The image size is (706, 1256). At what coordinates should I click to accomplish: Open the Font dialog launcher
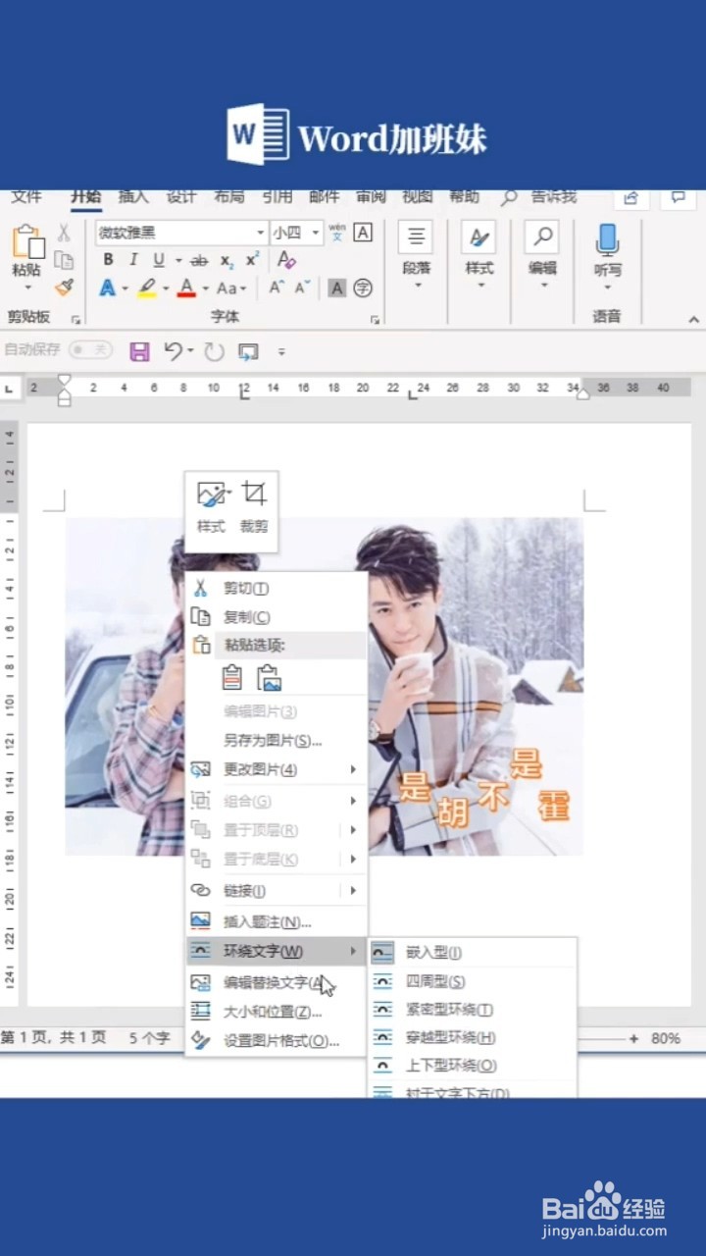[374, 320]
